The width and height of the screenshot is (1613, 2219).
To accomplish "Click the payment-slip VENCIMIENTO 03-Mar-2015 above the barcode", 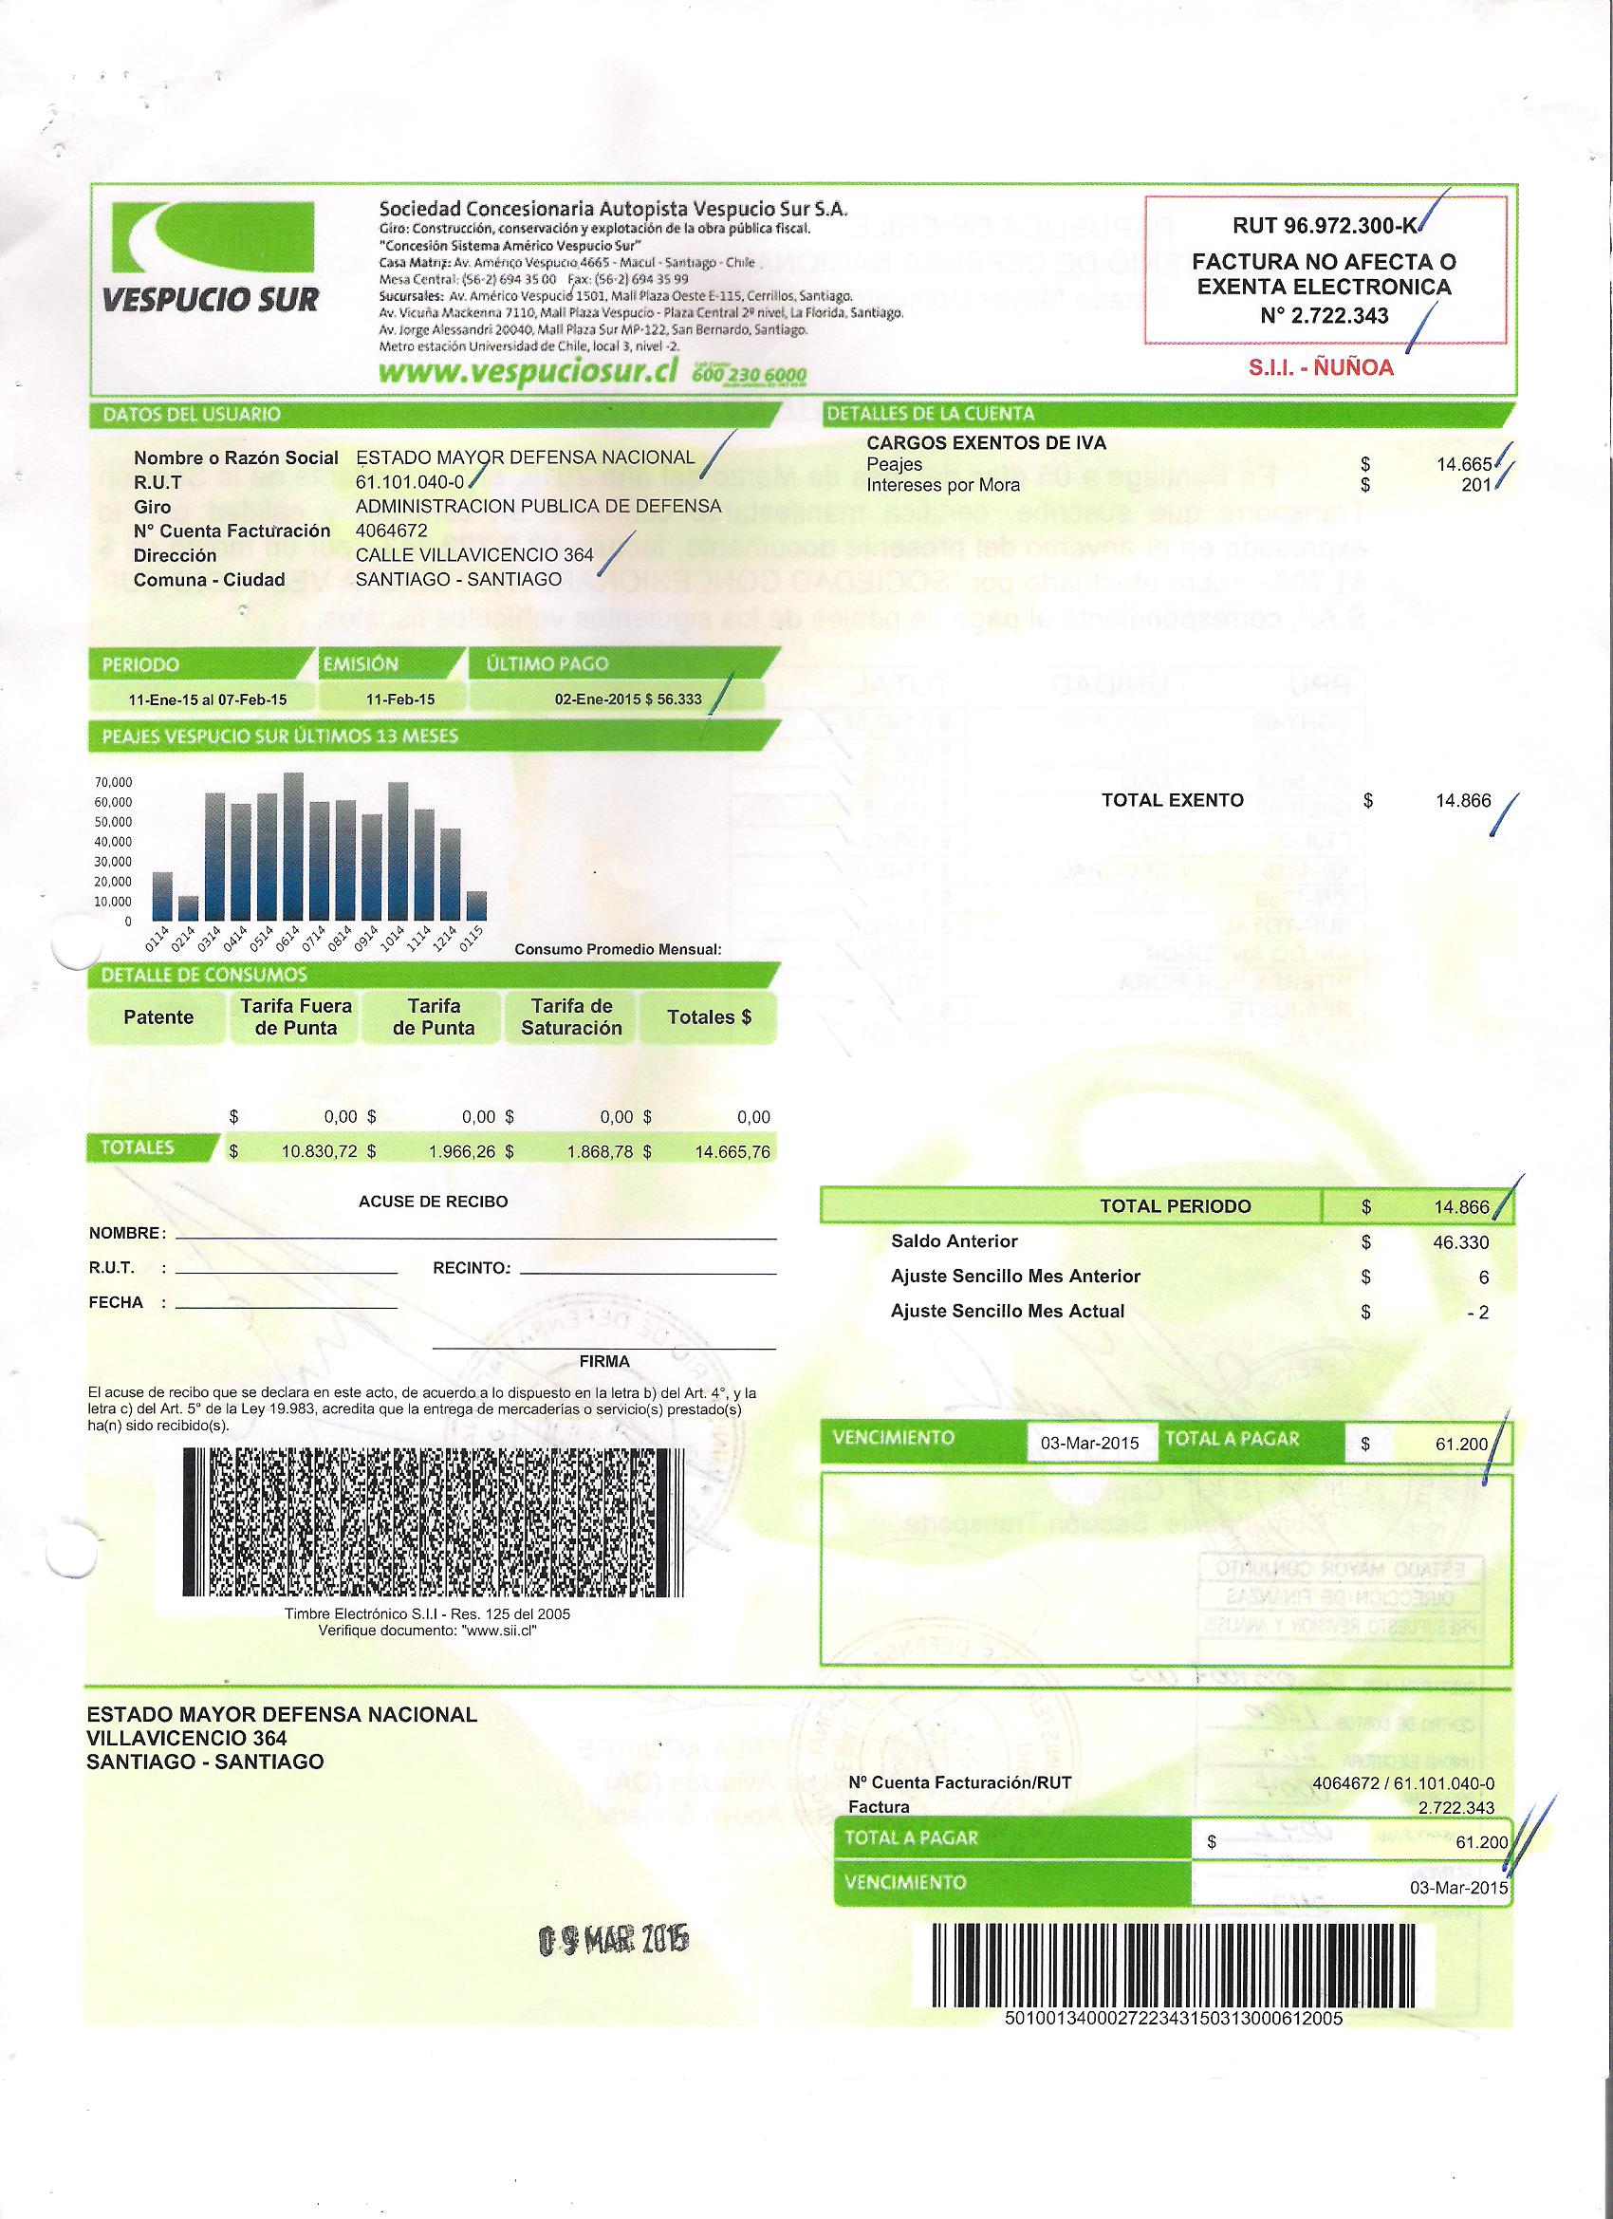I will tap(1459, 1889).
